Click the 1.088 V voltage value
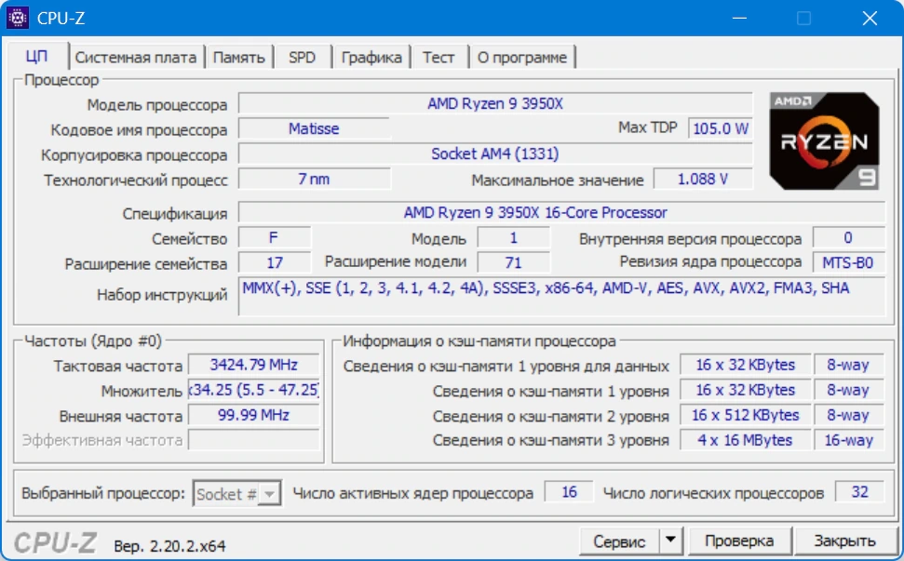This screenshot has height=561, width=904. click(x=703, y=180)
